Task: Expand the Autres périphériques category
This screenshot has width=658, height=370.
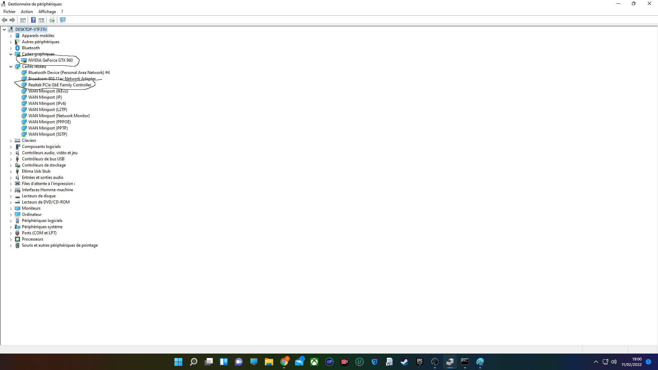Action: coord(11,42)
